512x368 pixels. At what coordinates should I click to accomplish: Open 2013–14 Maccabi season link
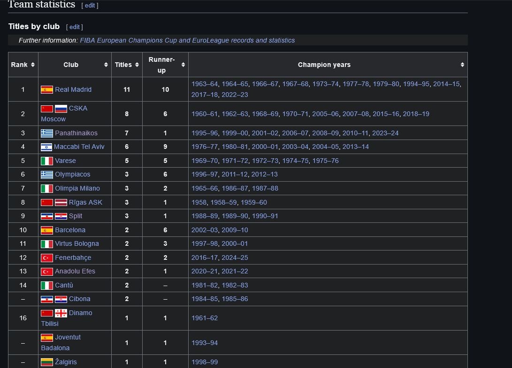pos(356,147)
